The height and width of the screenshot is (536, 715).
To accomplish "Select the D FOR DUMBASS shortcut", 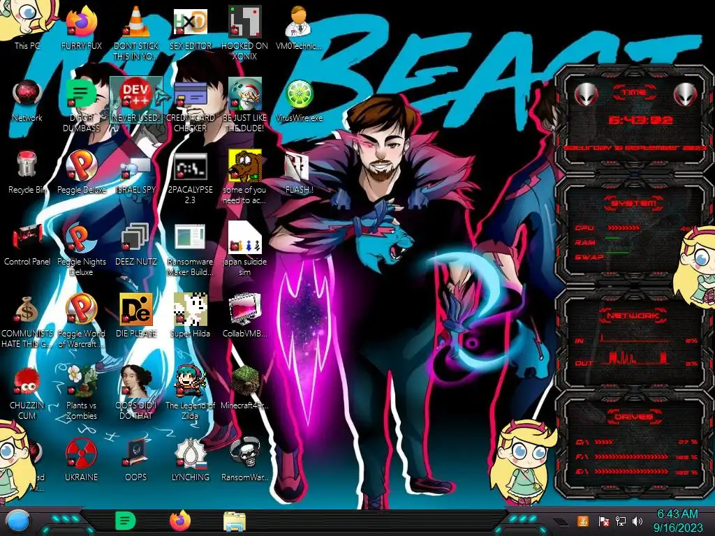I will click(x=81, y=106).
